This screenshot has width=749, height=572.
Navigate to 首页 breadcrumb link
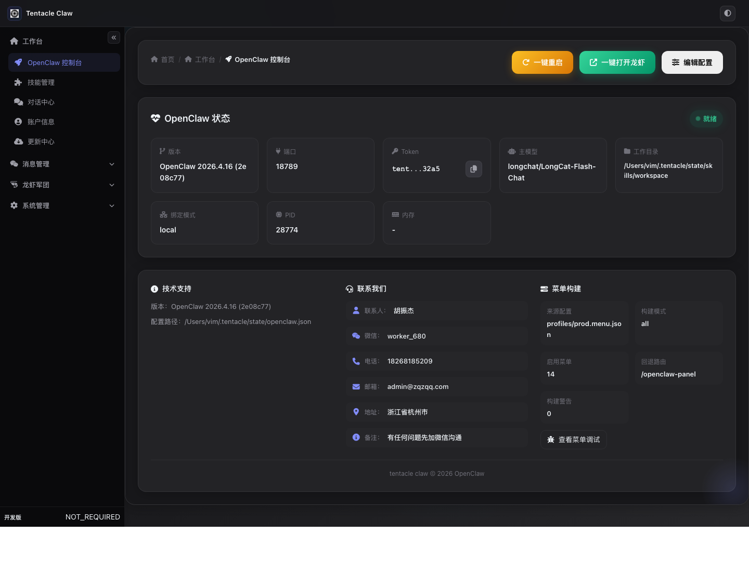pyautogui.click(x=162, y=59)
